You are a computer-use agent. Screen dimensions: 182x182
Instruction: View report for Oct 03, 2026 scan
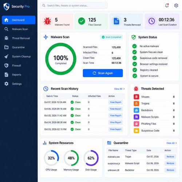pos(115,129)
